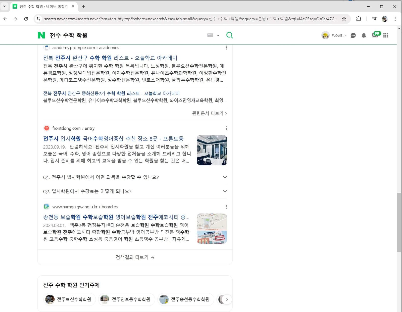
Task: Expand the keyboard input options arrow
Action: pos(218,35)
